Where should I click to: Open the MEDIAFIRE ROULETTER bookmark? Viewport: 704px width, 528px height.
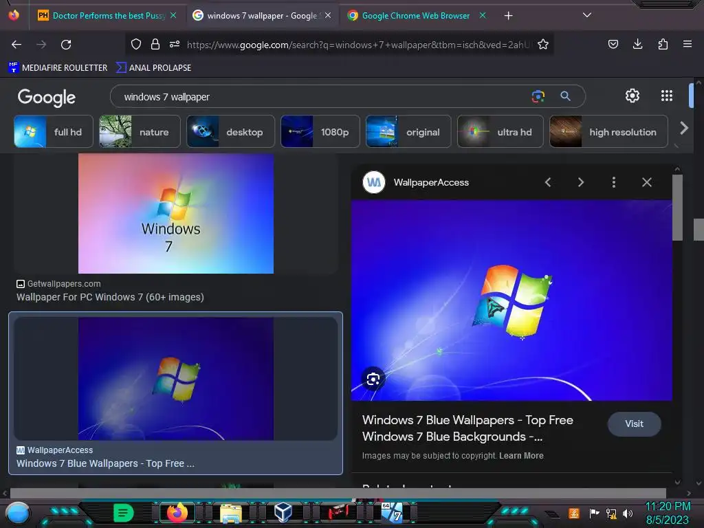[x=58, y=68]
